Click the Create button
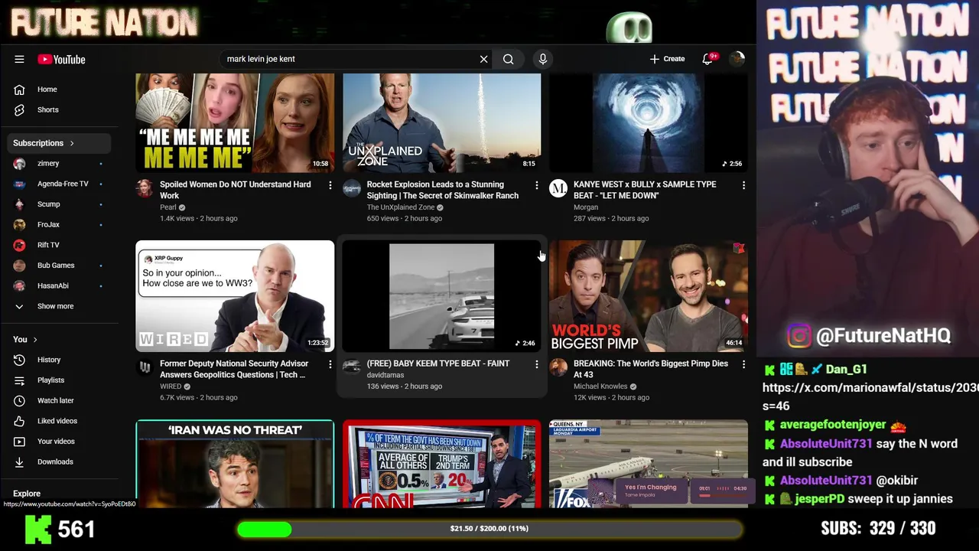This screenshot has width=979, height=551. pos(667,59)
